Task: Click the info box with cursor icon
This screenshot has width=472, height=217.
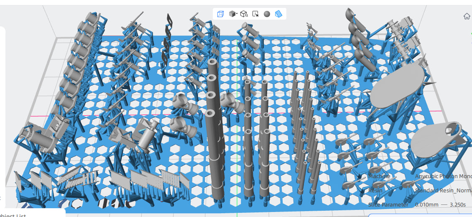Action: [256, 14]
